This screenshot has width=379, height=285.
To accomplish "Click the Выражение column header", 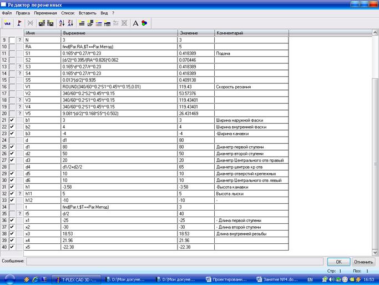I will click(x=119, y=33).
